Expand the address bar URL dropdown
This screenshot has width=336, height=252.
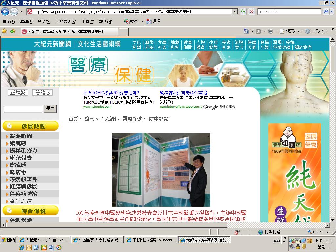click(235, 11)
